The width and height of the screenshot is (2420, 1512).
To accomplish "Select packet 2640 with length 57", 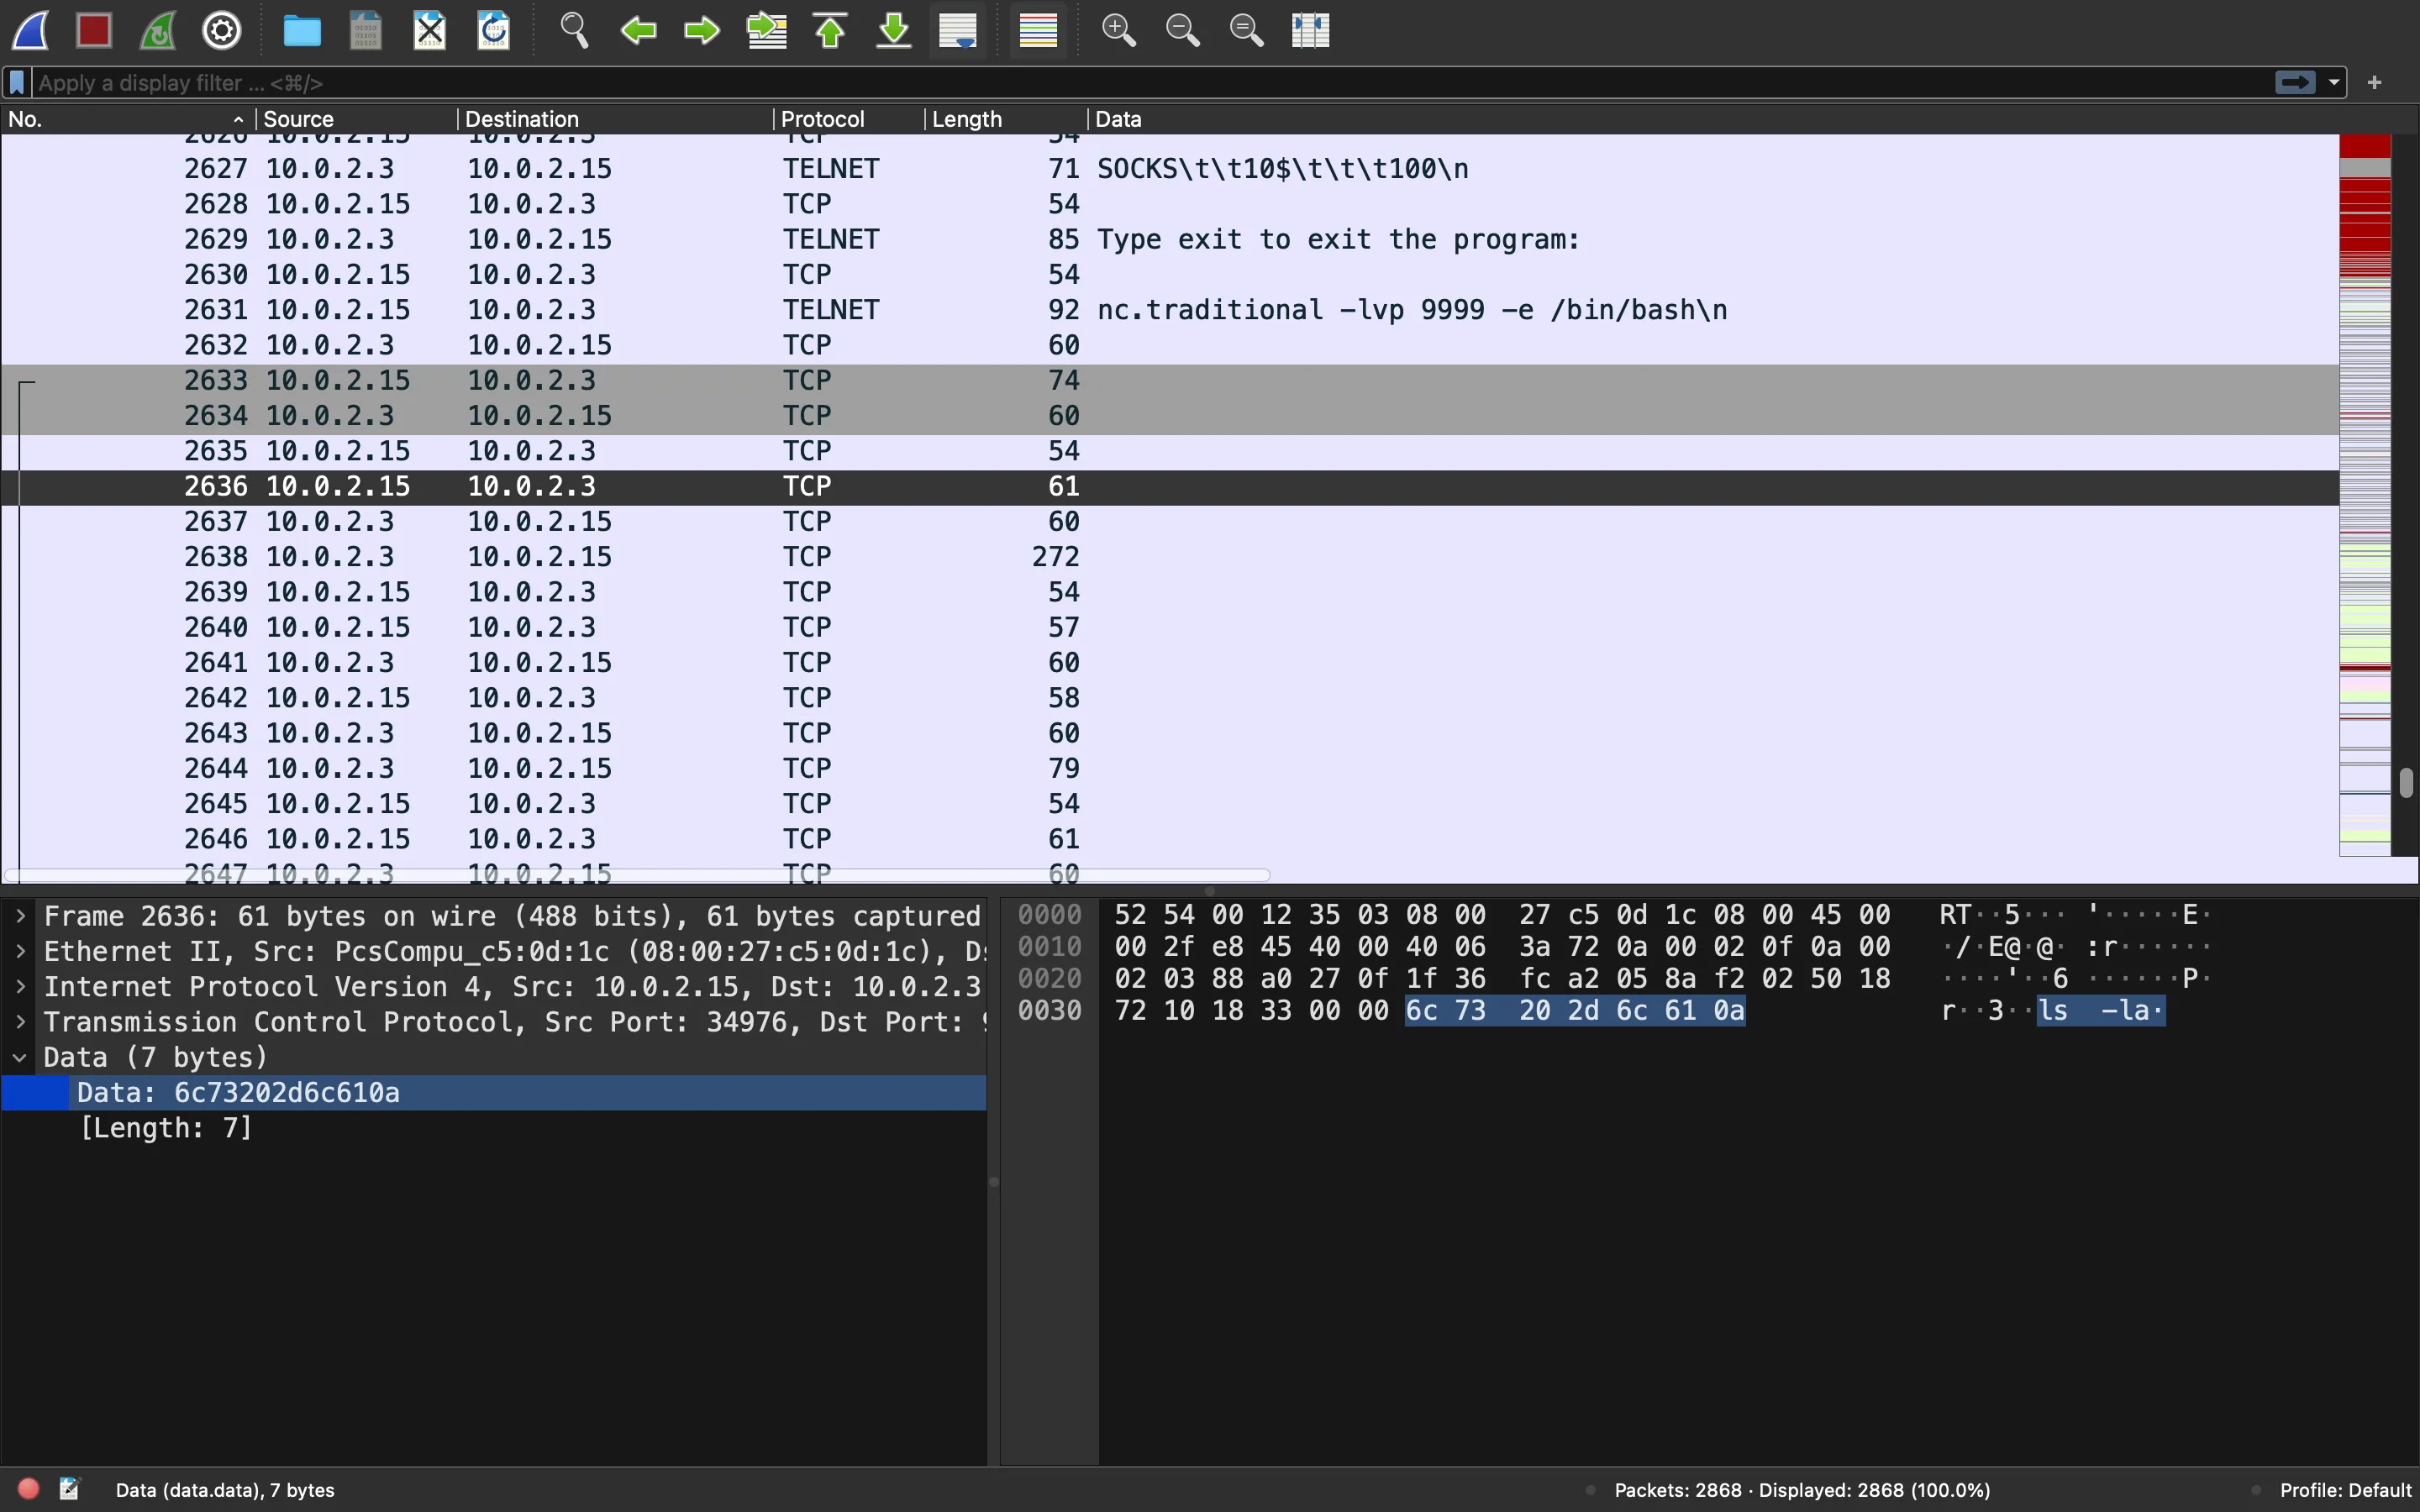I will pos(1170,628).
